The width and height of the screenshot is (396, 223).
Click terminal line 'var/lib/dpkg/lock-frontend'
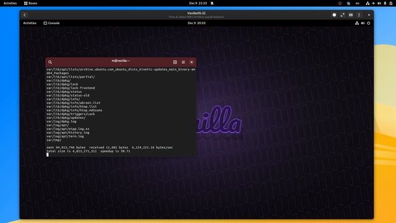71,88
